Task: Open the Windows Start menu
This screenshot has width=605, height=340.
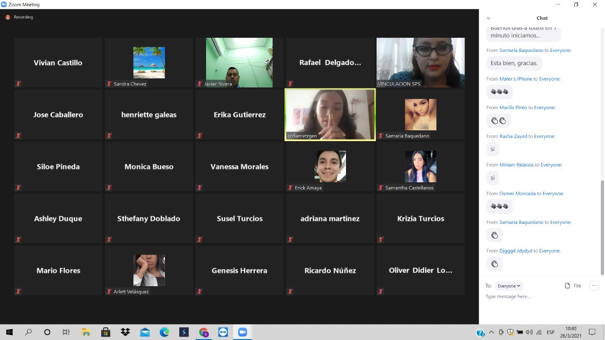Action: click(9, 332)
